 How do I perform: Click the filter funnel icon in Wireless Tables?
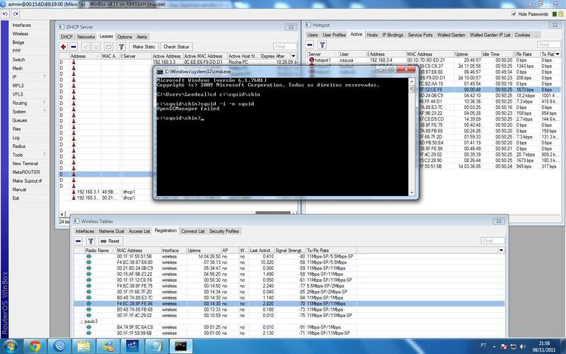click(91, 241)
